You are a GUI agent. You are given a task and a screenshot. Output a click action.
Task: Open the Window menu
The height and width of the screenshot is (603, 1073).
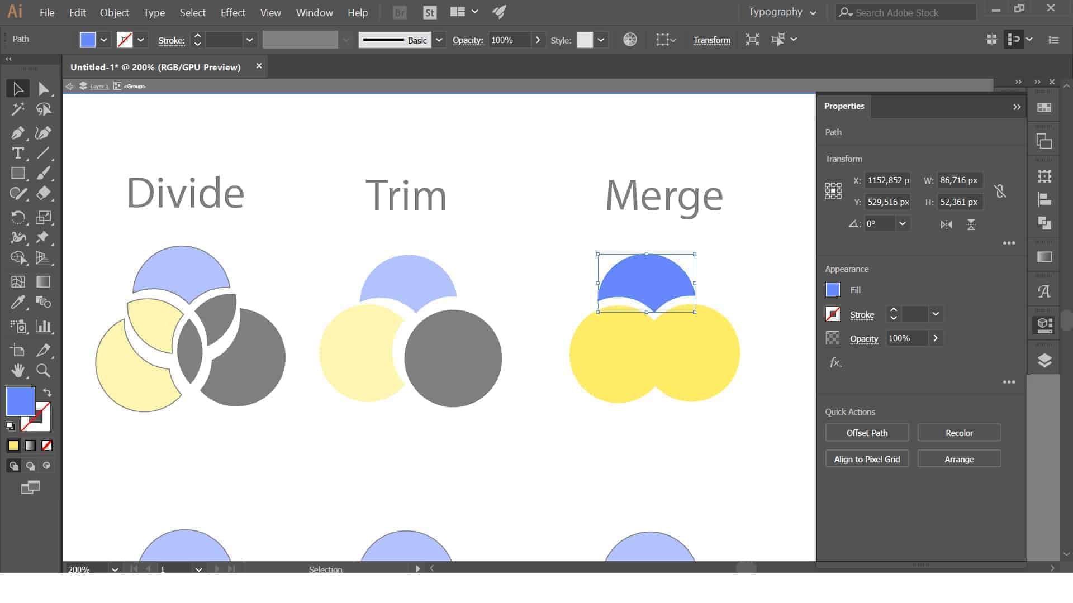coord(314,12)
